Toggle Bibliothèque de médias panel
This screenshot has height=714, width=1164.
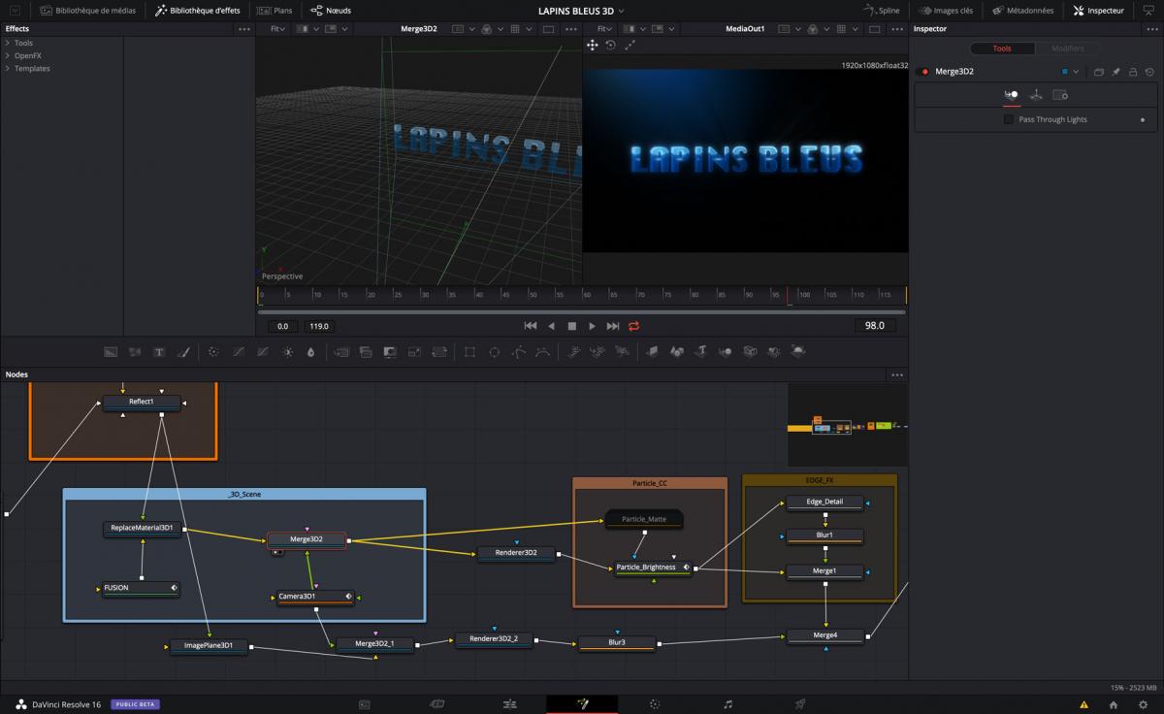[88, 10]
